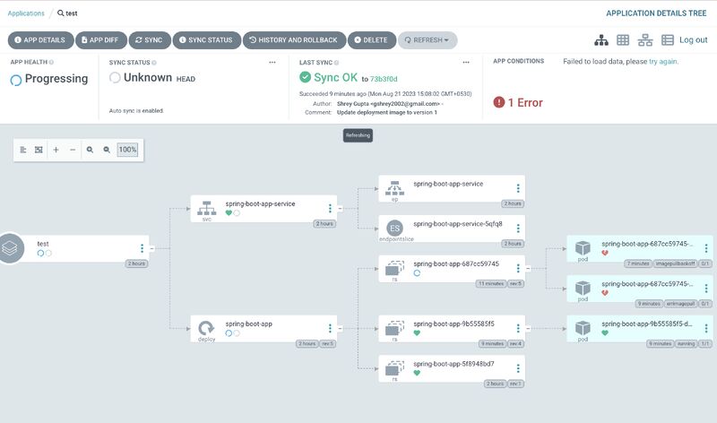Switch to the list view icon
717x423 pixels.
pos(667,40)
